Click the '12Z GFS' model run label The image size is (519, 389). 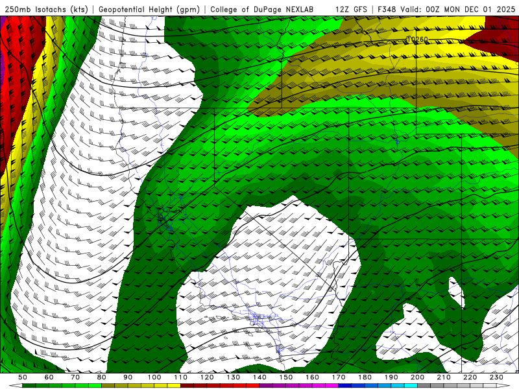click(x=351, y=9)
